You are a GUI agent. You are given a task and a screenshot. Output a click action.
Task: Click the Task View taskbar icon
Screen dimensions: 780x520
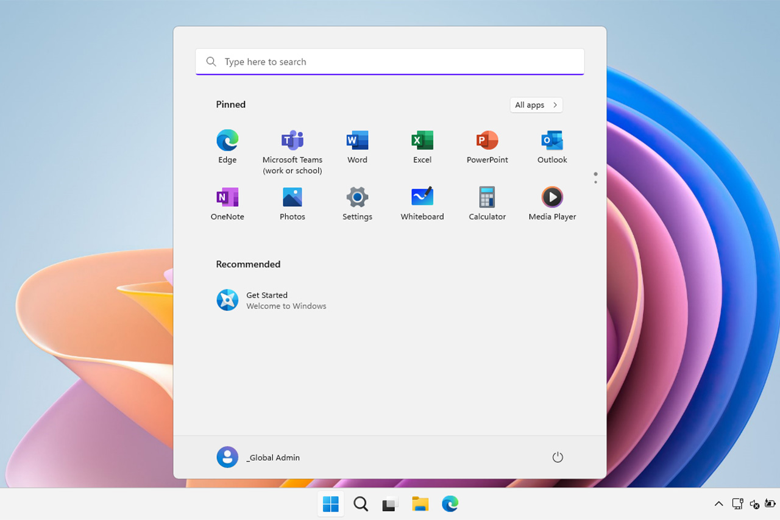(x=390, y=504)
